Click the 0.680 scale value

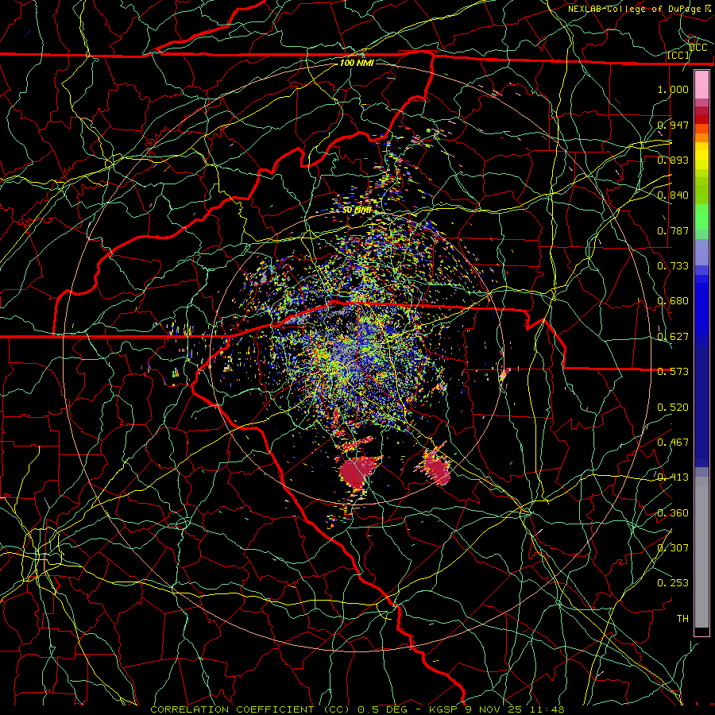pos(673,301)
